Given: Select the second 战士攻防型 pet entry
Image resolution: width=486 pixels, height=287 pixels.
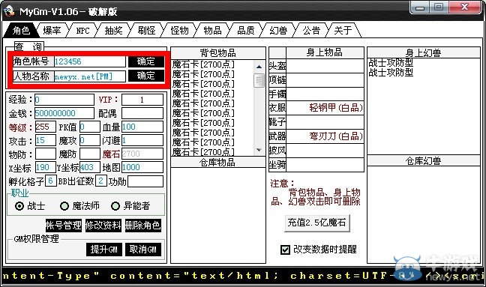Looking at the screenshot, I should 391,73.
